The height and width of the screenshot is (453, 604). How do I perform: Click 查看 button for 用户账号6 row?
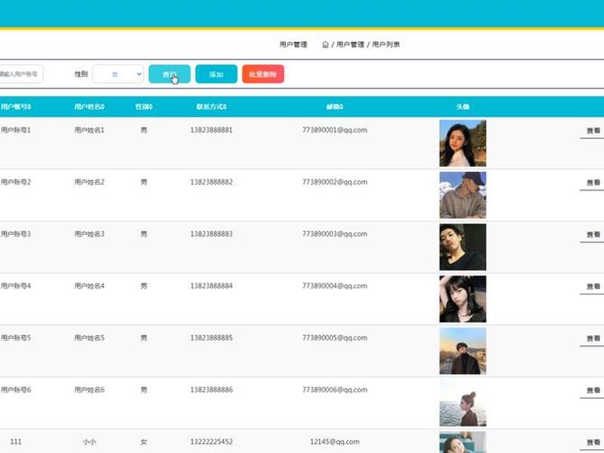tap(593, 390)
